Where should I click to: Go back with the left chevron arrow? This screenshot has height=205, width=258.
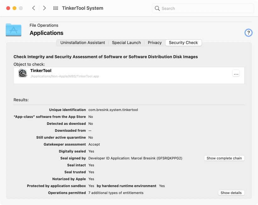[x=34, y=8]
